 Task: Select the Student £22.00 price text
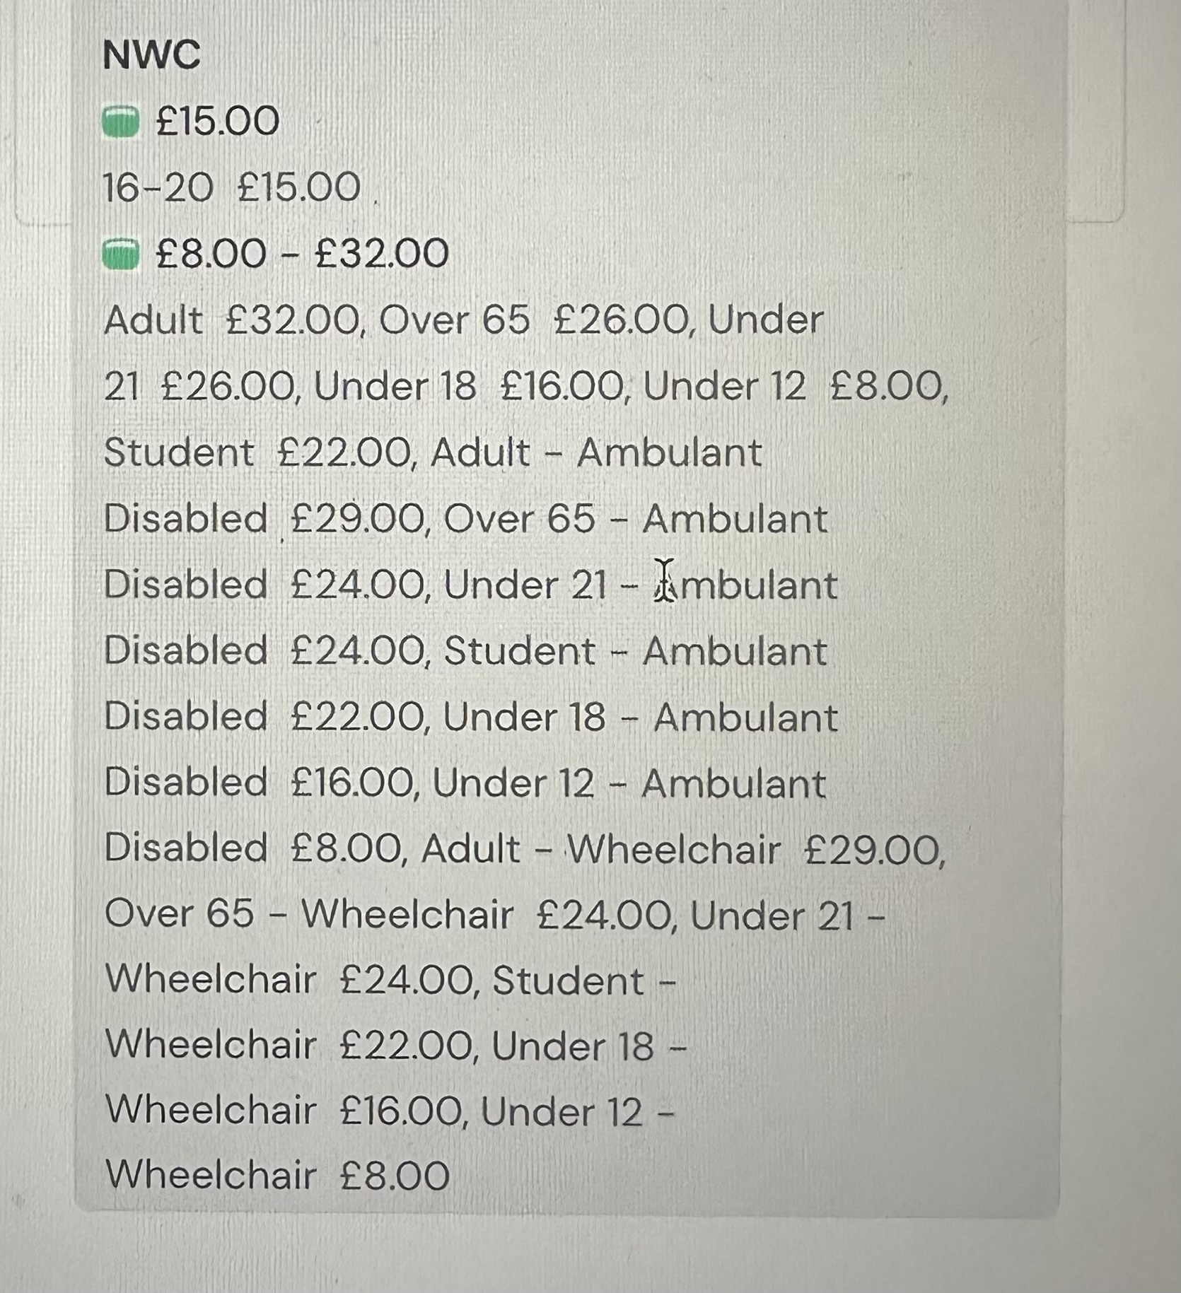click(257, 452)
